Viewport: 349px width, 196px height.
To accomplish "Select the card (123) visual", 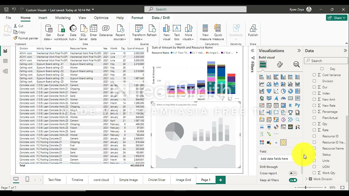I will point(290,98).
